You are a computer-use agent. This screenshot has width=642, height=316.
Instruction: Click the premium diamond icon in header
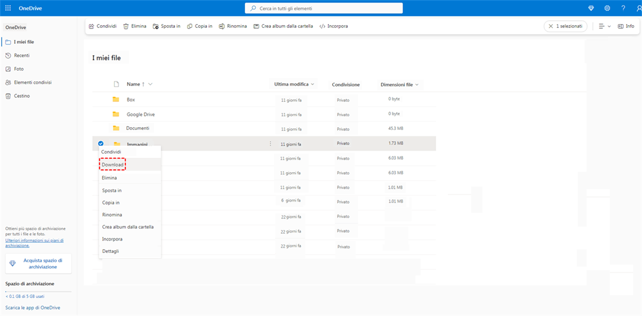click(591, 9)
